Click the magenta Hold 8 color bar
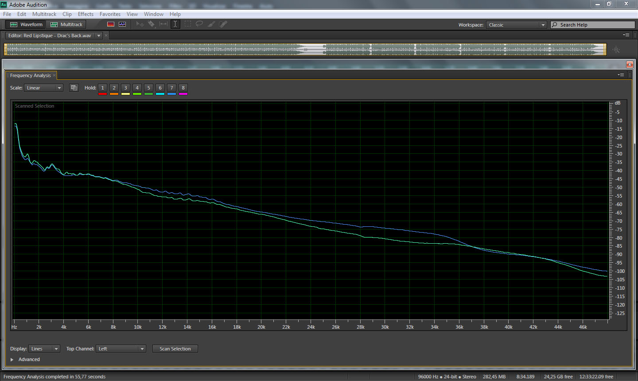Image resolution: width=638 pixels, height=381 pixels. pos(183,94)
